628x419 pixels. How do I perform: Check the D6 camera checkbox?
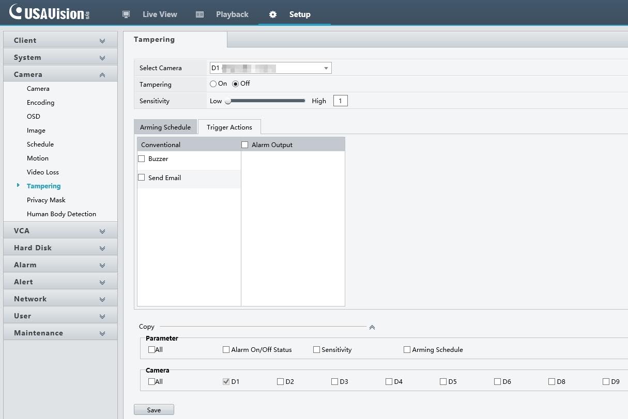coord(497,382)
